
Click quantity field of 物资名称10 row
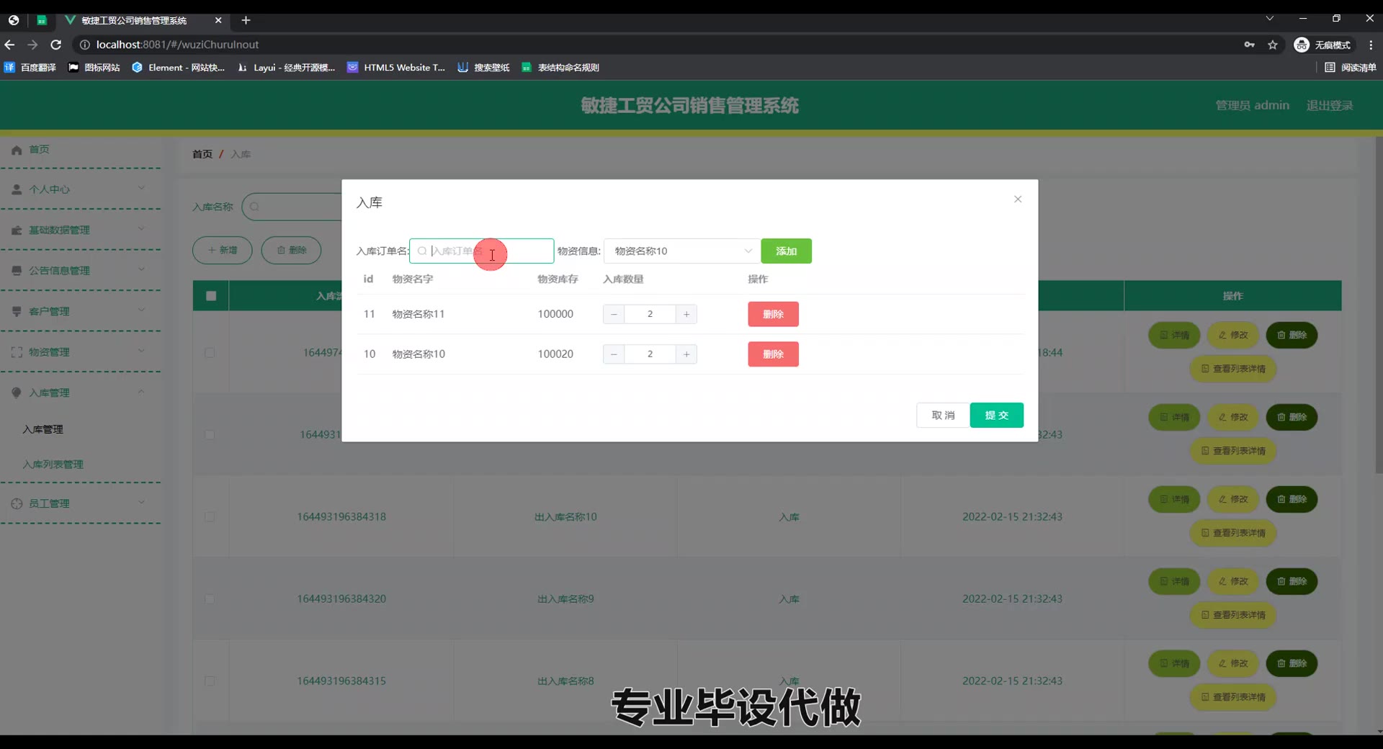650,354
